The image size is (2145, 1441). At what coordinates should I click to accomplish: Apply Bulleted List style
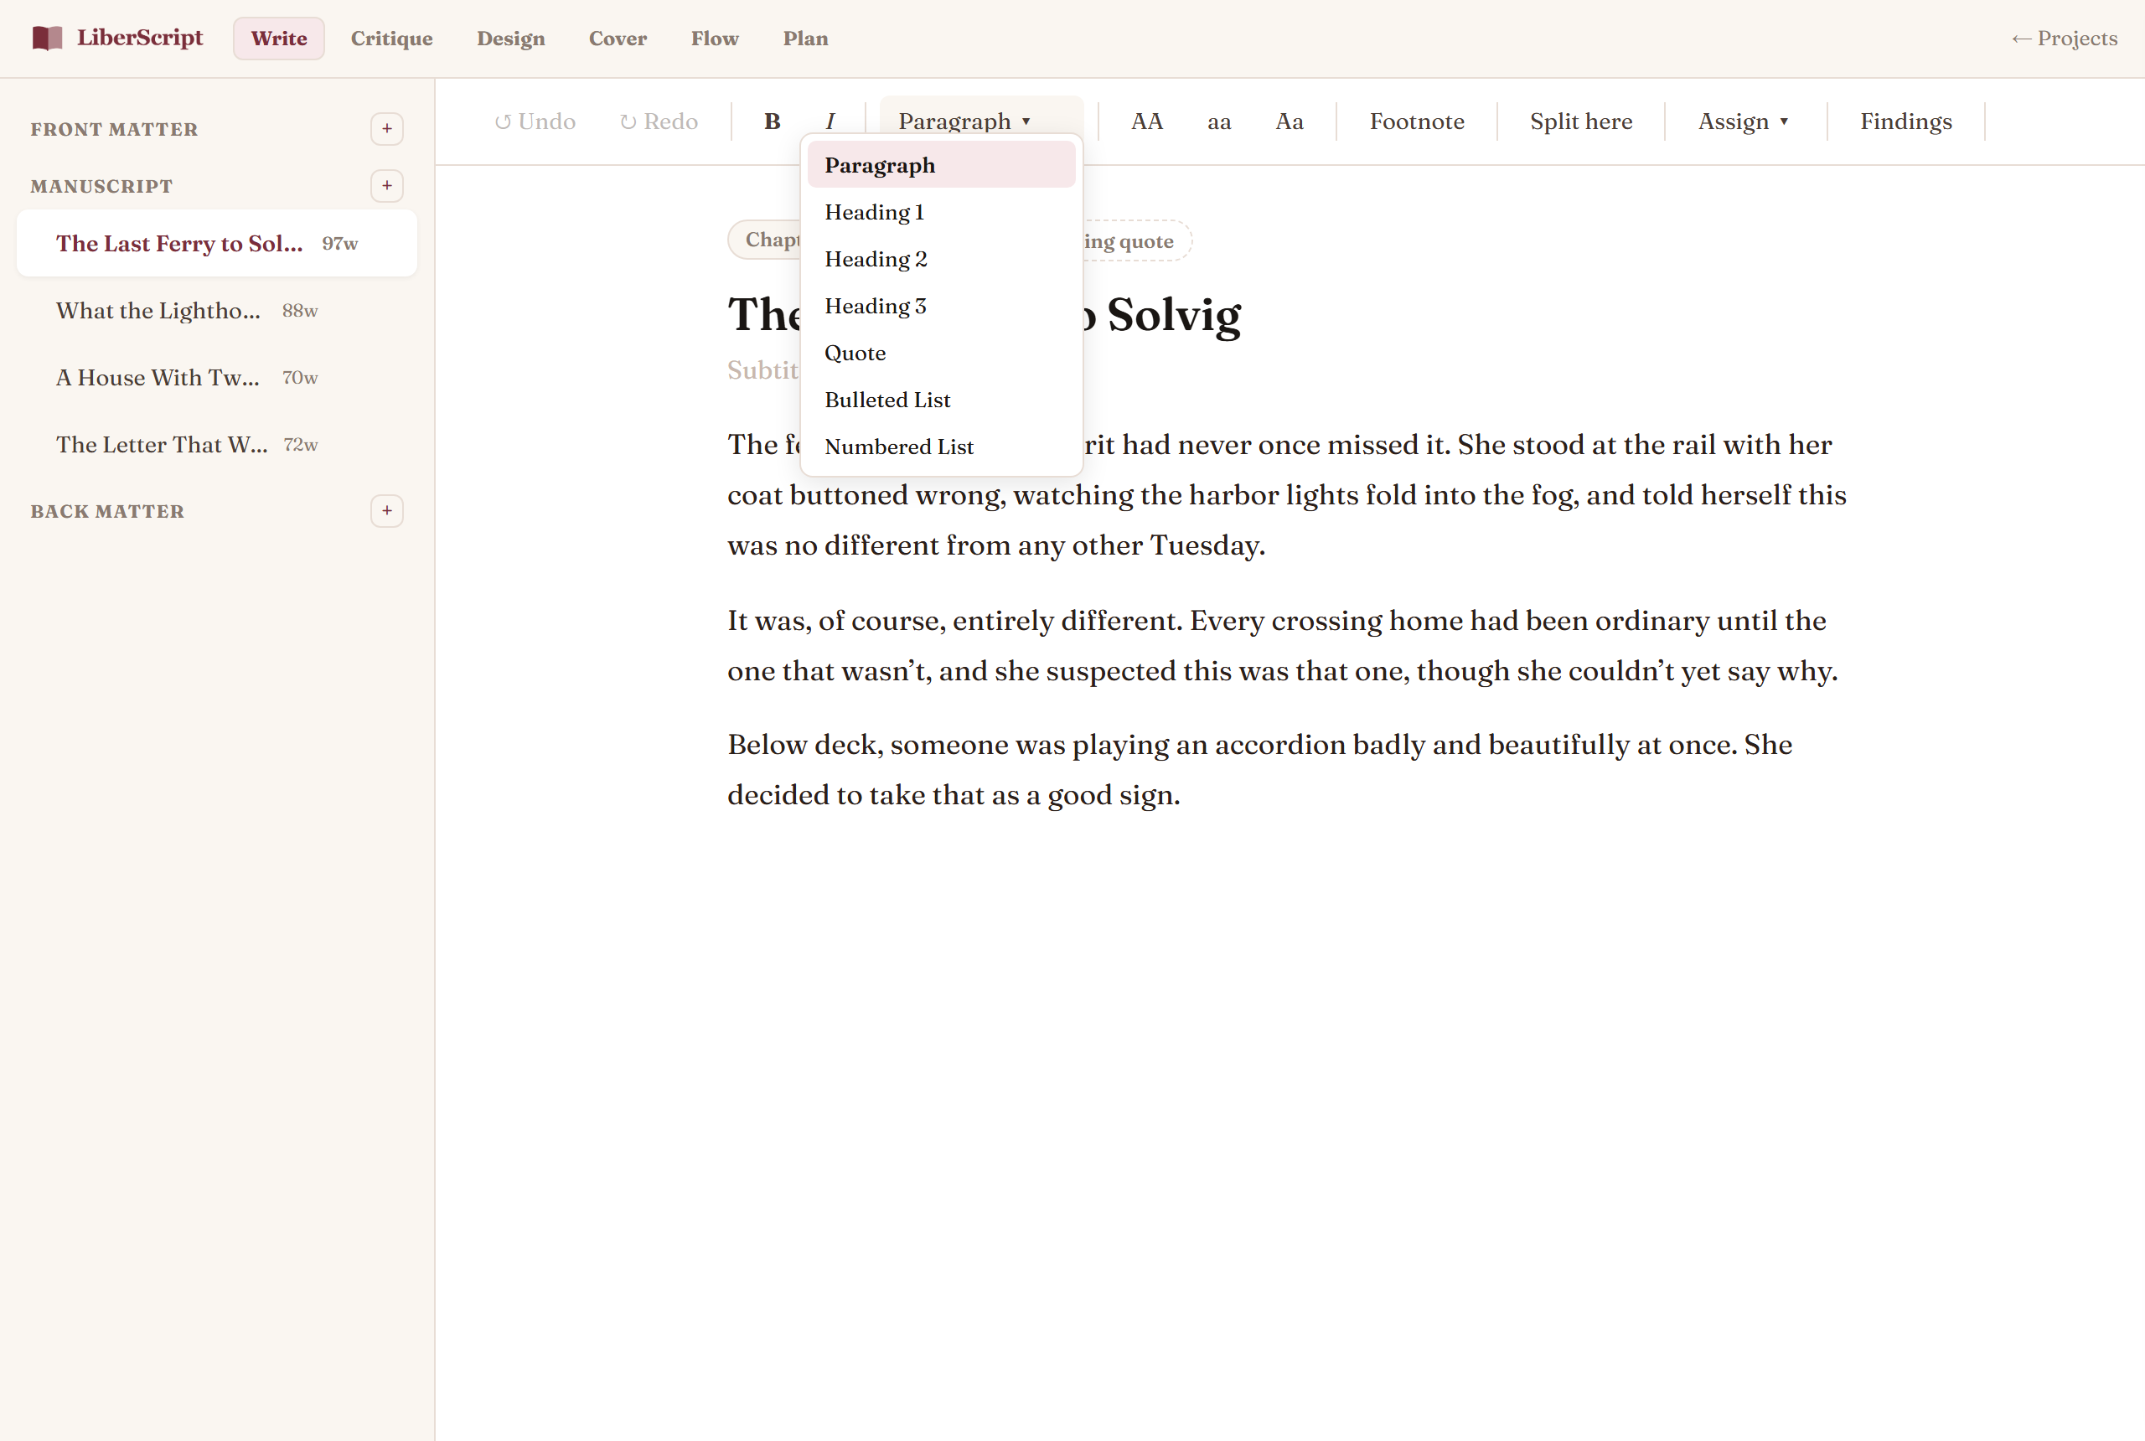coord(941,400)
